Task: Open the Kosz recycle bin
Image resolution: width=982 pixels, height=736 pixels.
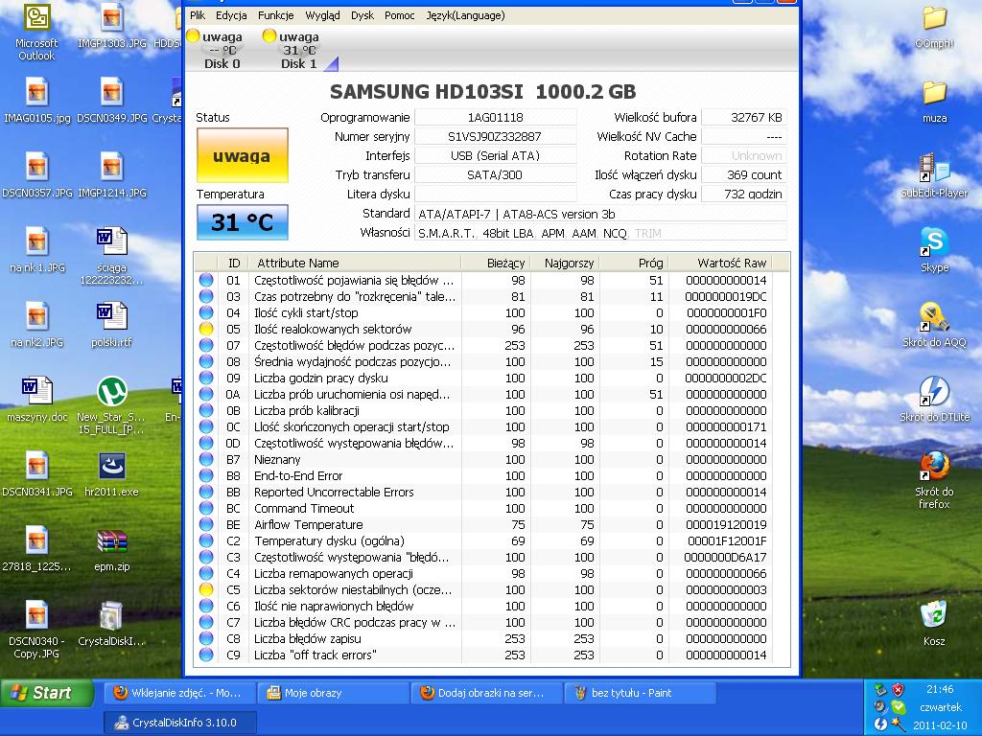Action: pyautogui.click(x=934, y=623)
